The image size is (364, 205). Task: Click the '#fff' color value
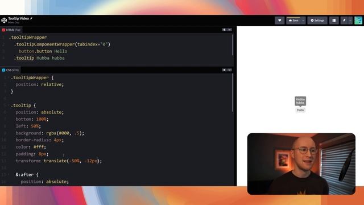point(39,147)
